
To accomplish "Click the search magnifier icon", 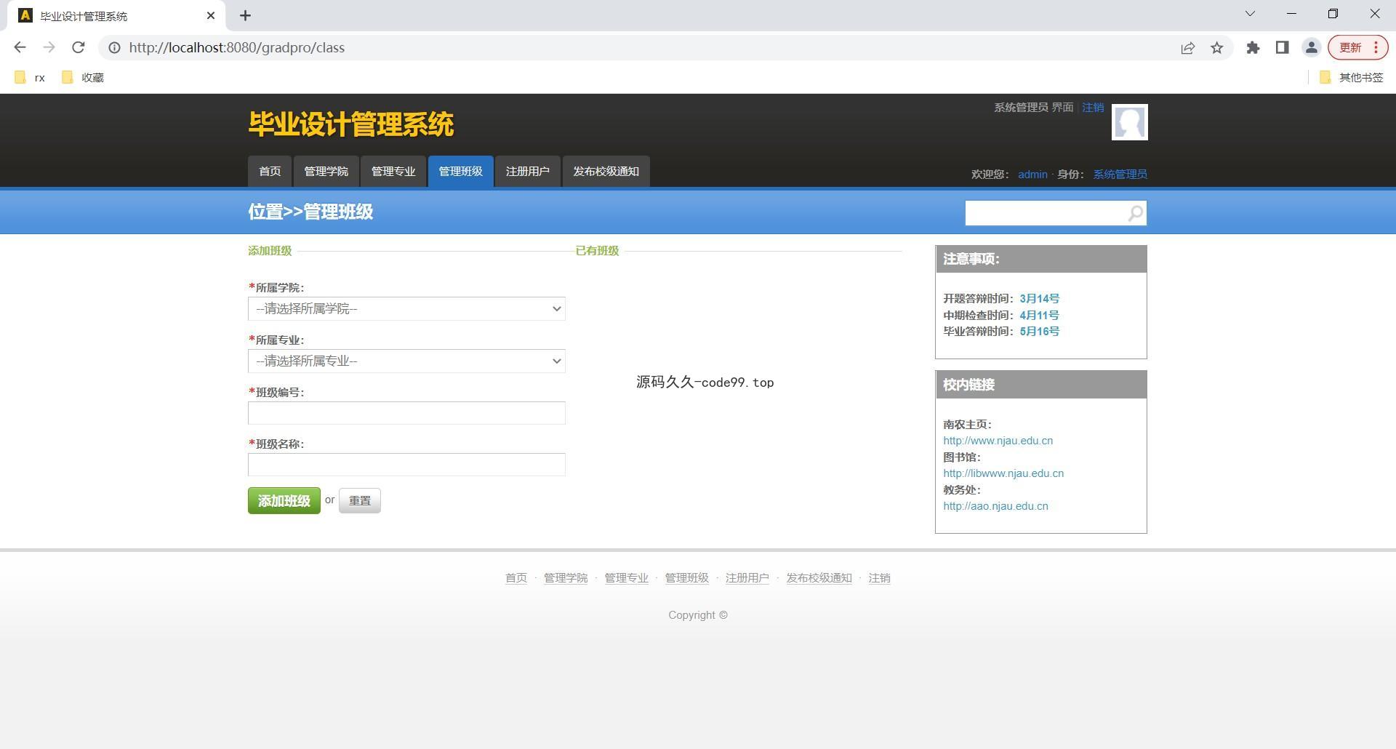I will pos(1135,213).
